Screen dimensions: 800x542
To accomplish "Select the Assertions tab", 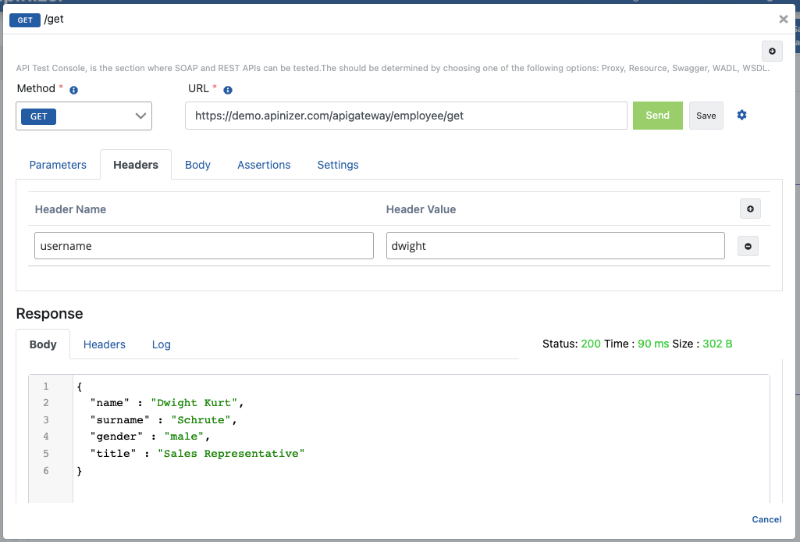I will [264, 165].
